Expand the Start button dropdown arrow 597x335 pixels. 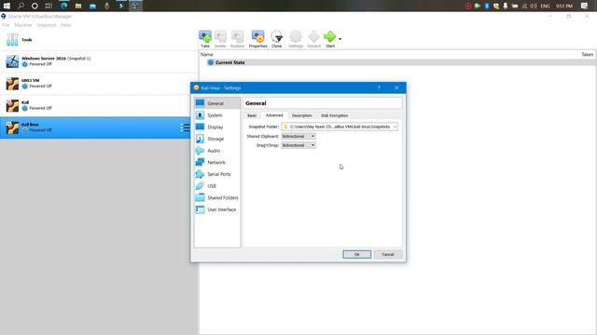tap(340, 39)
